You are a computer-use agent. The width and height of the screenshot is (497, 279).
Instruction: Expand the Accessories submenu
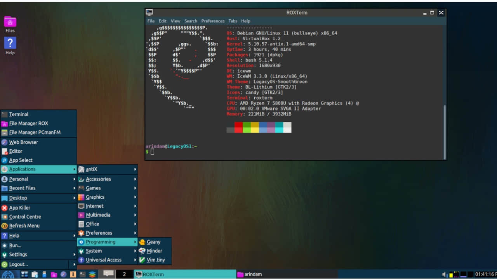[x=98, y=179]
